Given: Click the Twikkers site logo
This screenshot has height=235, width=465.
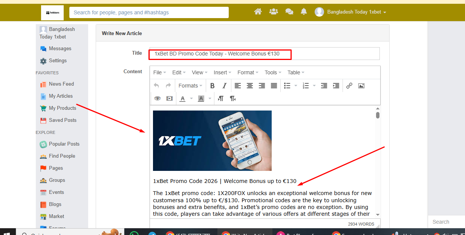Looking at the screenshot, I should pos(52,13).
